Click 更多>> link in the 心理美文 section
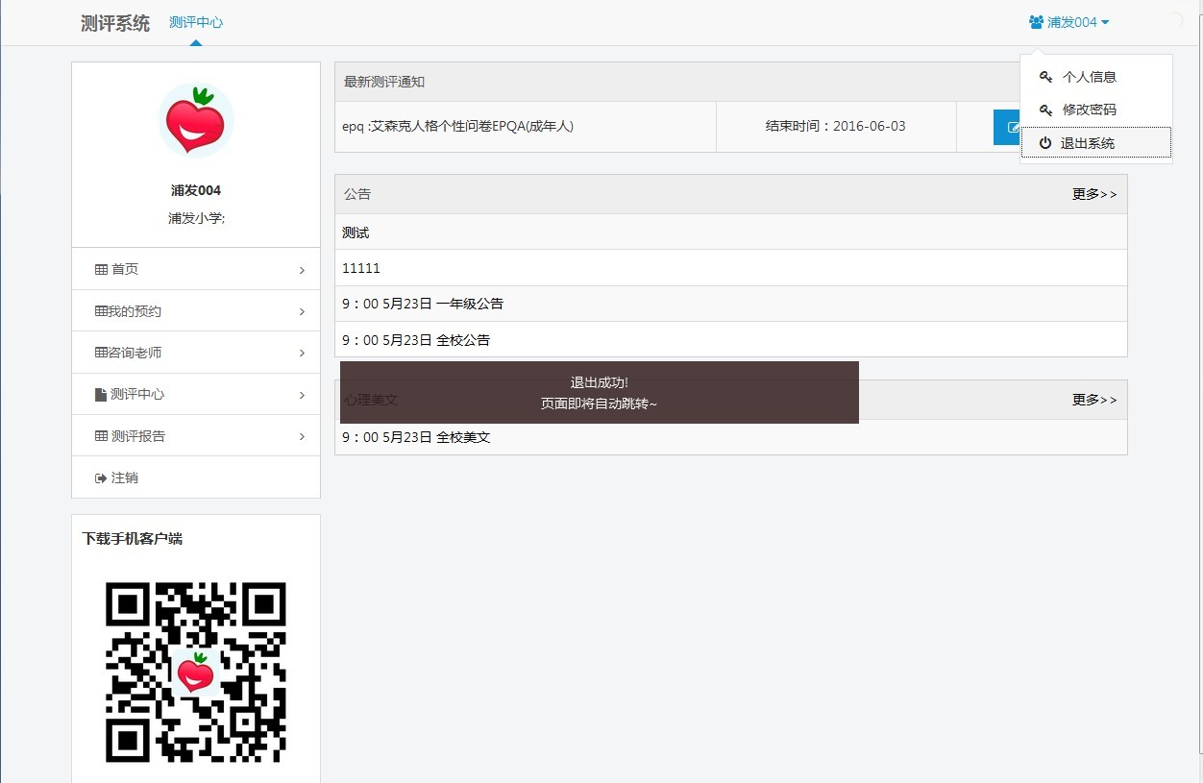1203x783 pixels. 1094,400
